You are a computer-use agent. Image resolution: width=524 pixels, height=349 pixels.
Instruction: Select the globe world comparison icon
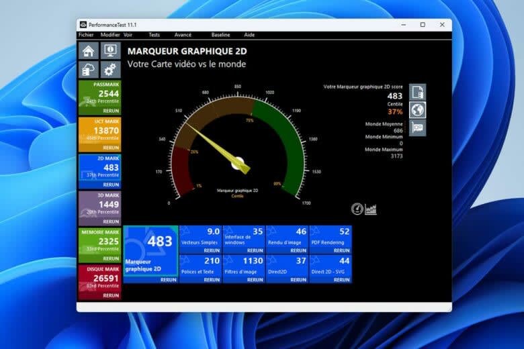[x=417, y=110]
